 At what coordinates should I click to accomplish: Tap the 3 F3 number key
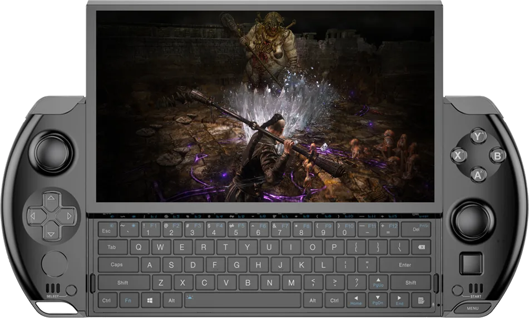(194, 230)
